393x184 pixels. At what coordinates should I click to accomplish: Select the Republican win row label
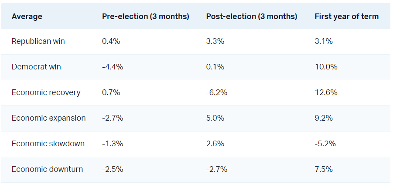(38, 42)
